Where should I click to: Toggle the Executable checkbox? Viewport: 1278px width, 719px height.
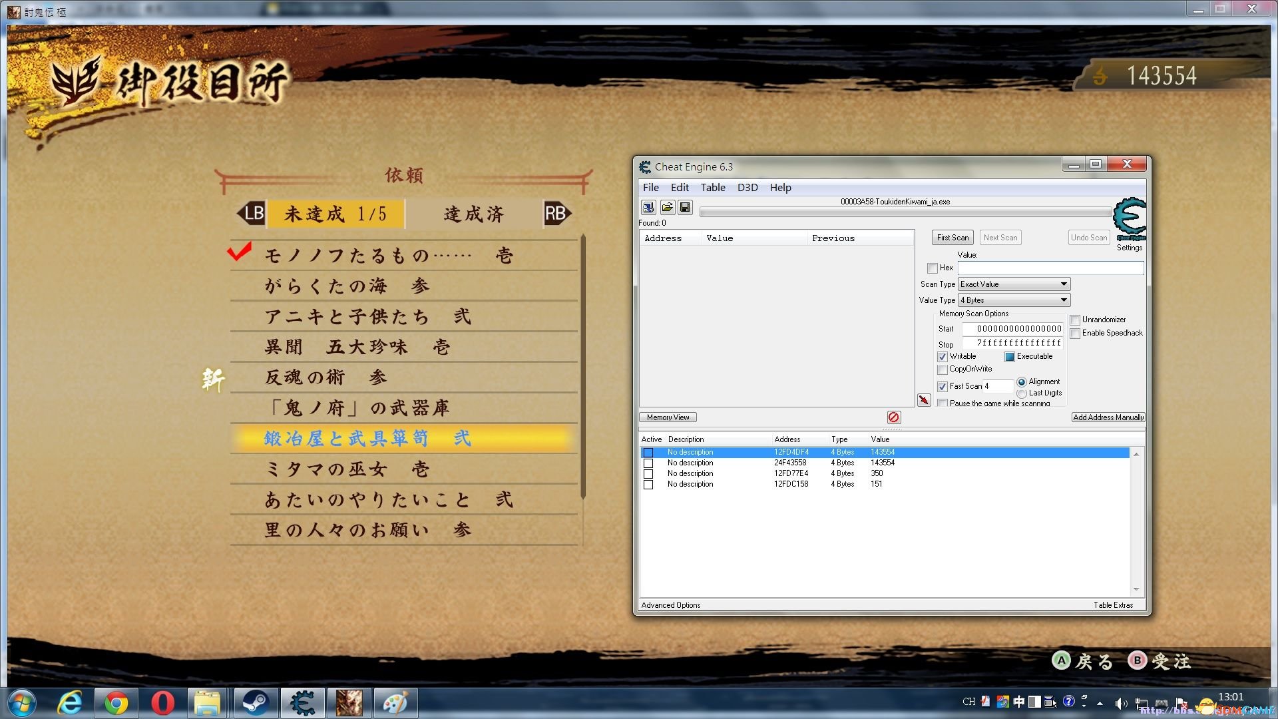coord(1010,357)
